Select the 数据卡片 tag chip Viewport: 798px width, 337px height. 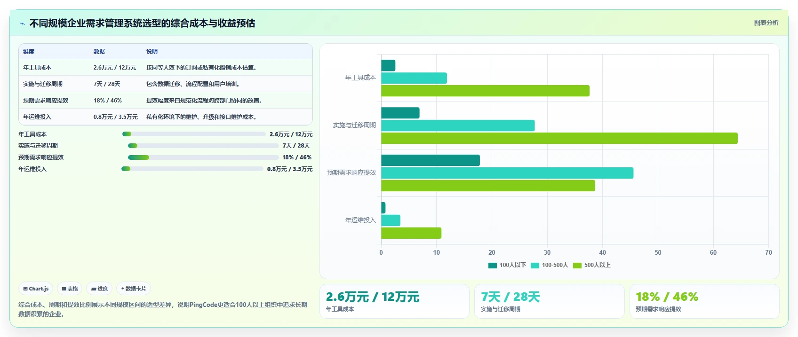tap(134, 289)
